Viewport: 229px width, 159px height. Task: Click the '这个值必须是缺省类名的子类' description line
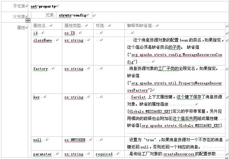pos(154,47)
